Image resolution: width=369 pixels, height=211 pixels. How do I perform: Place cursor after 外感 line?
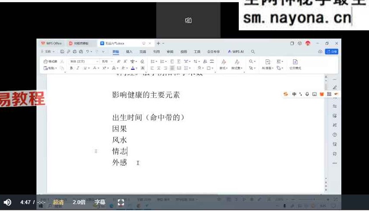[x=127, y=162]
